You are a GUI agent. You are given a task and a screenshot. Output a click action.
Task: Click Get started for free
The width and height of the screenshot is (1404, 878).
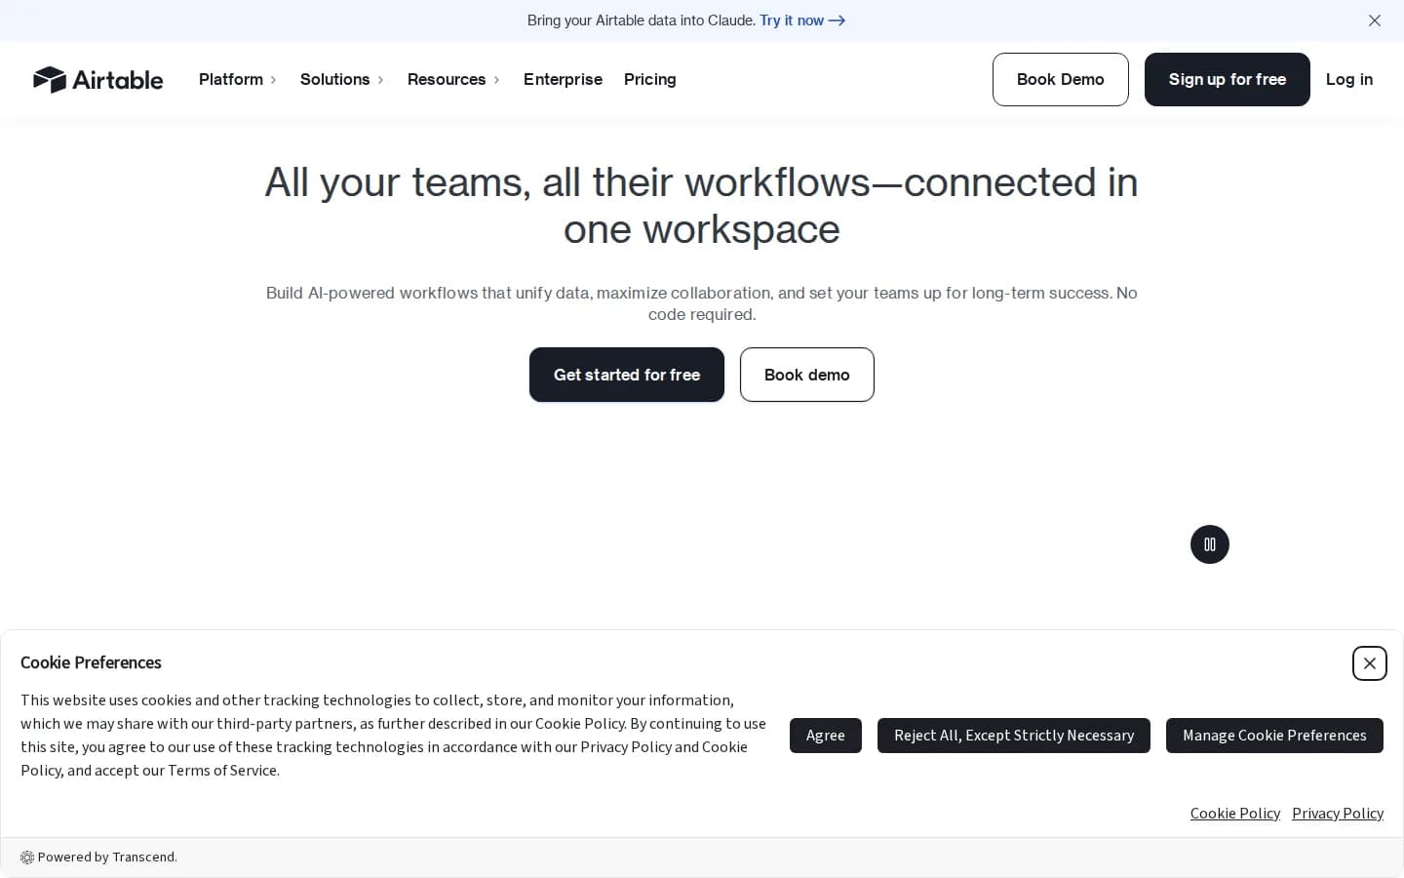coord(627,375)
